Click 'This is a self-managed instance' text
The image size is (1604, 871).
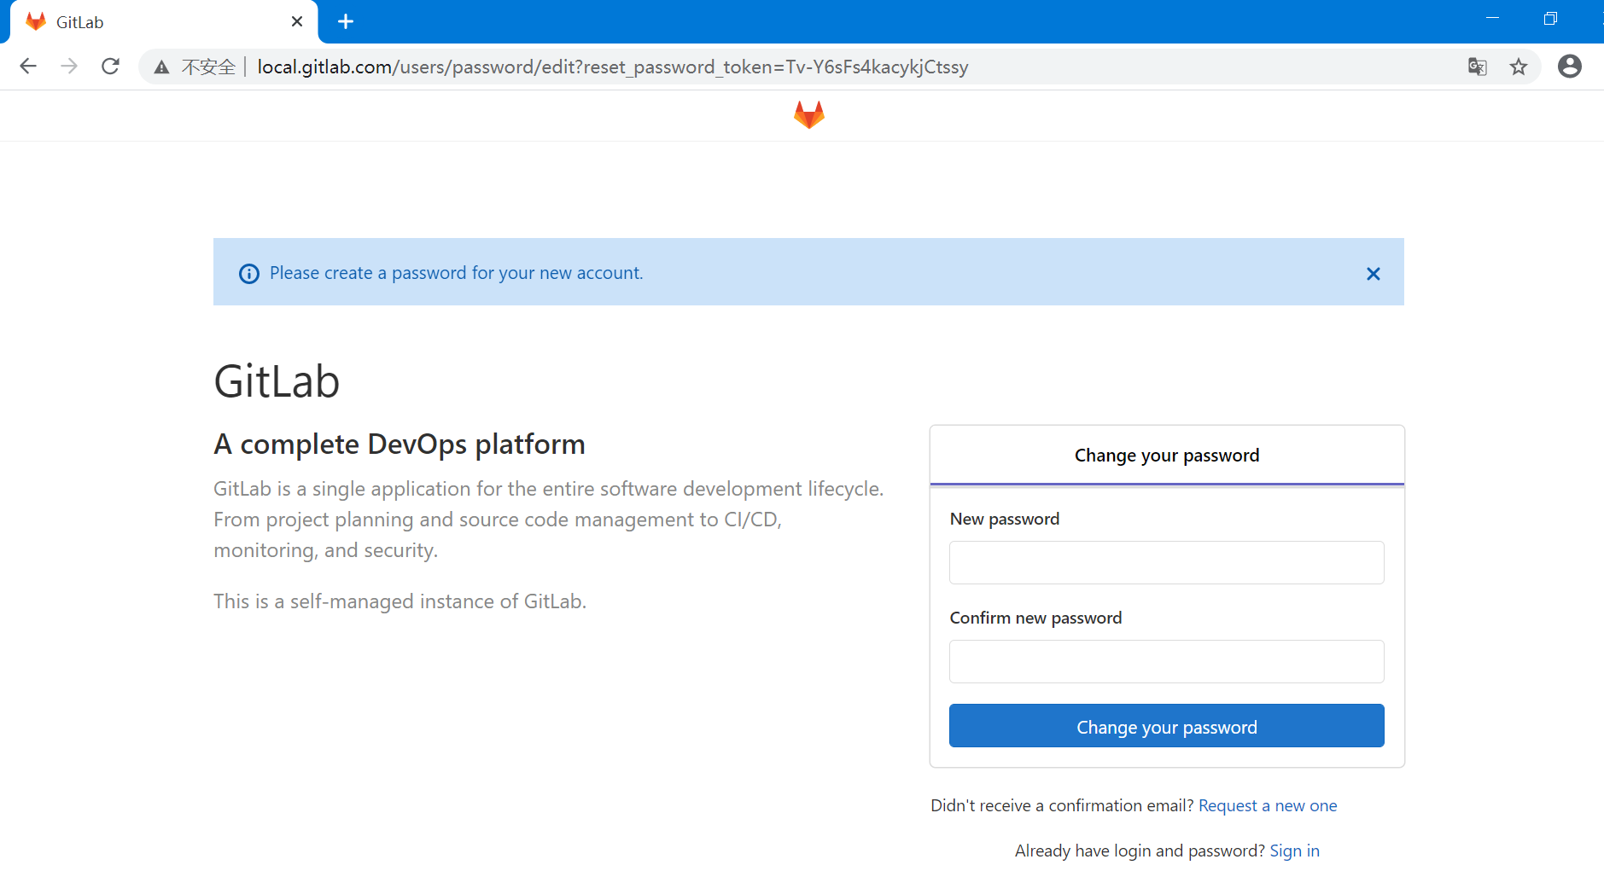(400, 601)
